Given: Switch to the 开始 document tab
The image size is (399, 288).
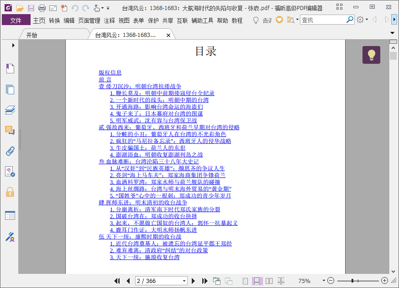Looking at the screenshot, I should coord(31,35).
